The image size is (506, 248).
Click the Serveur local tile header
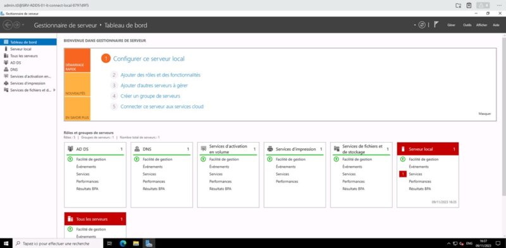pos(428,149)
